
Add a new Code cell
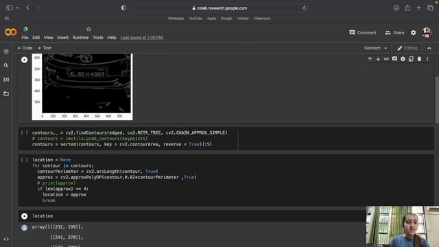click(25, 48)
